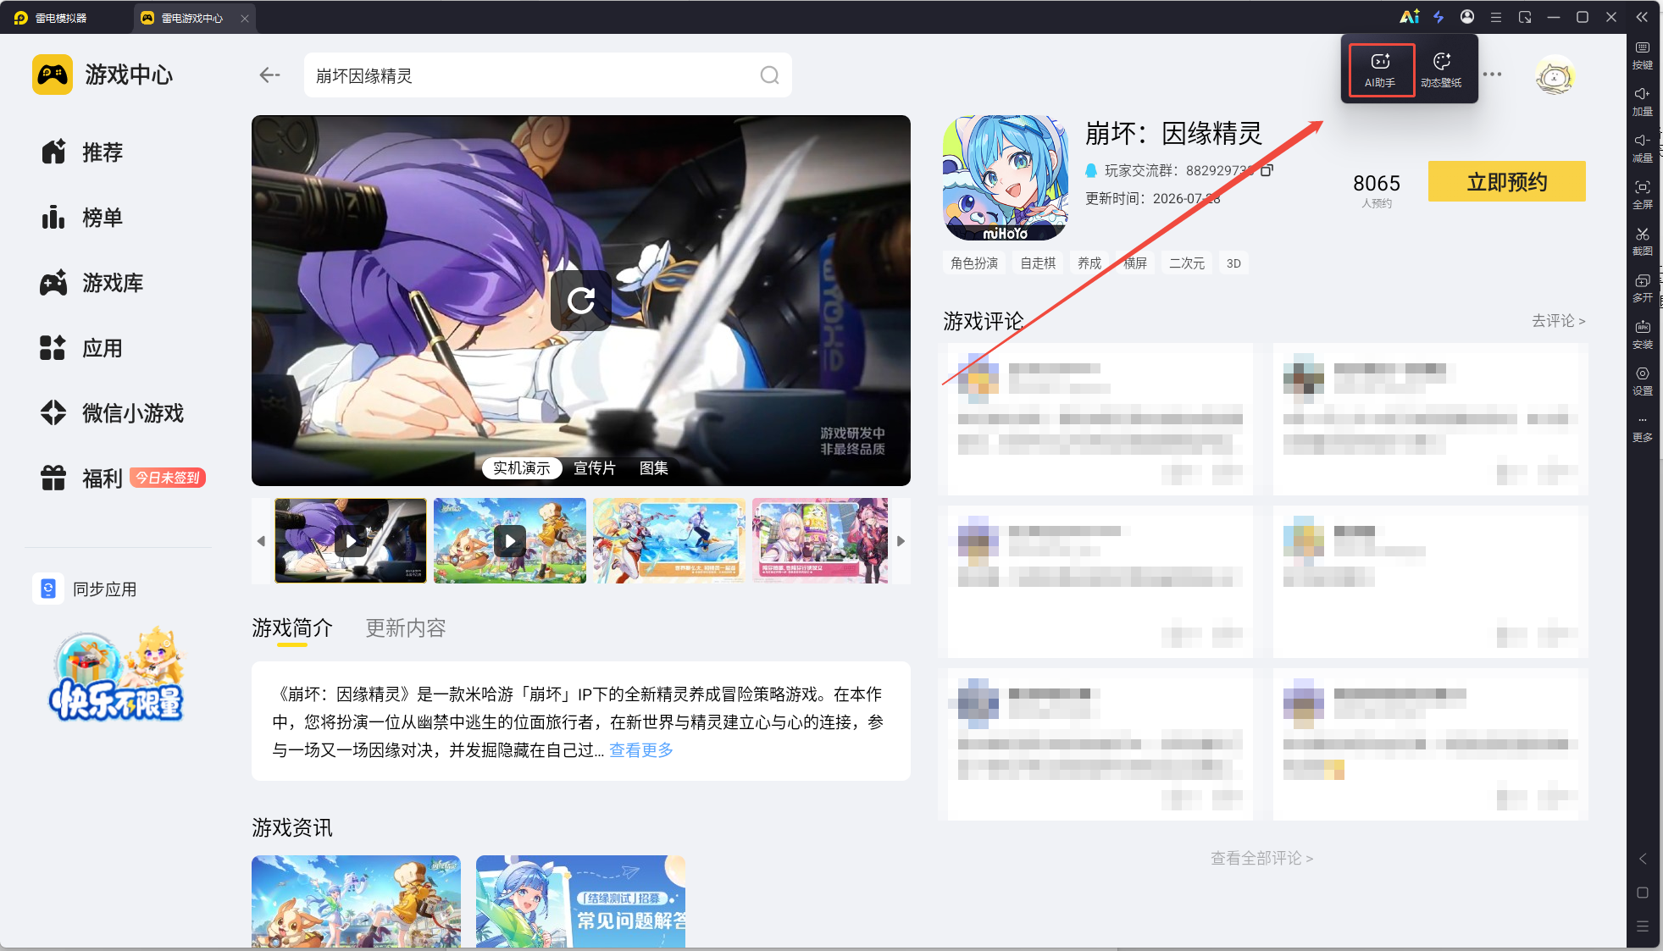Click 同步应用 sync apps
Image resolution: width=1663 pixels, height=951 pixels.
85,589
